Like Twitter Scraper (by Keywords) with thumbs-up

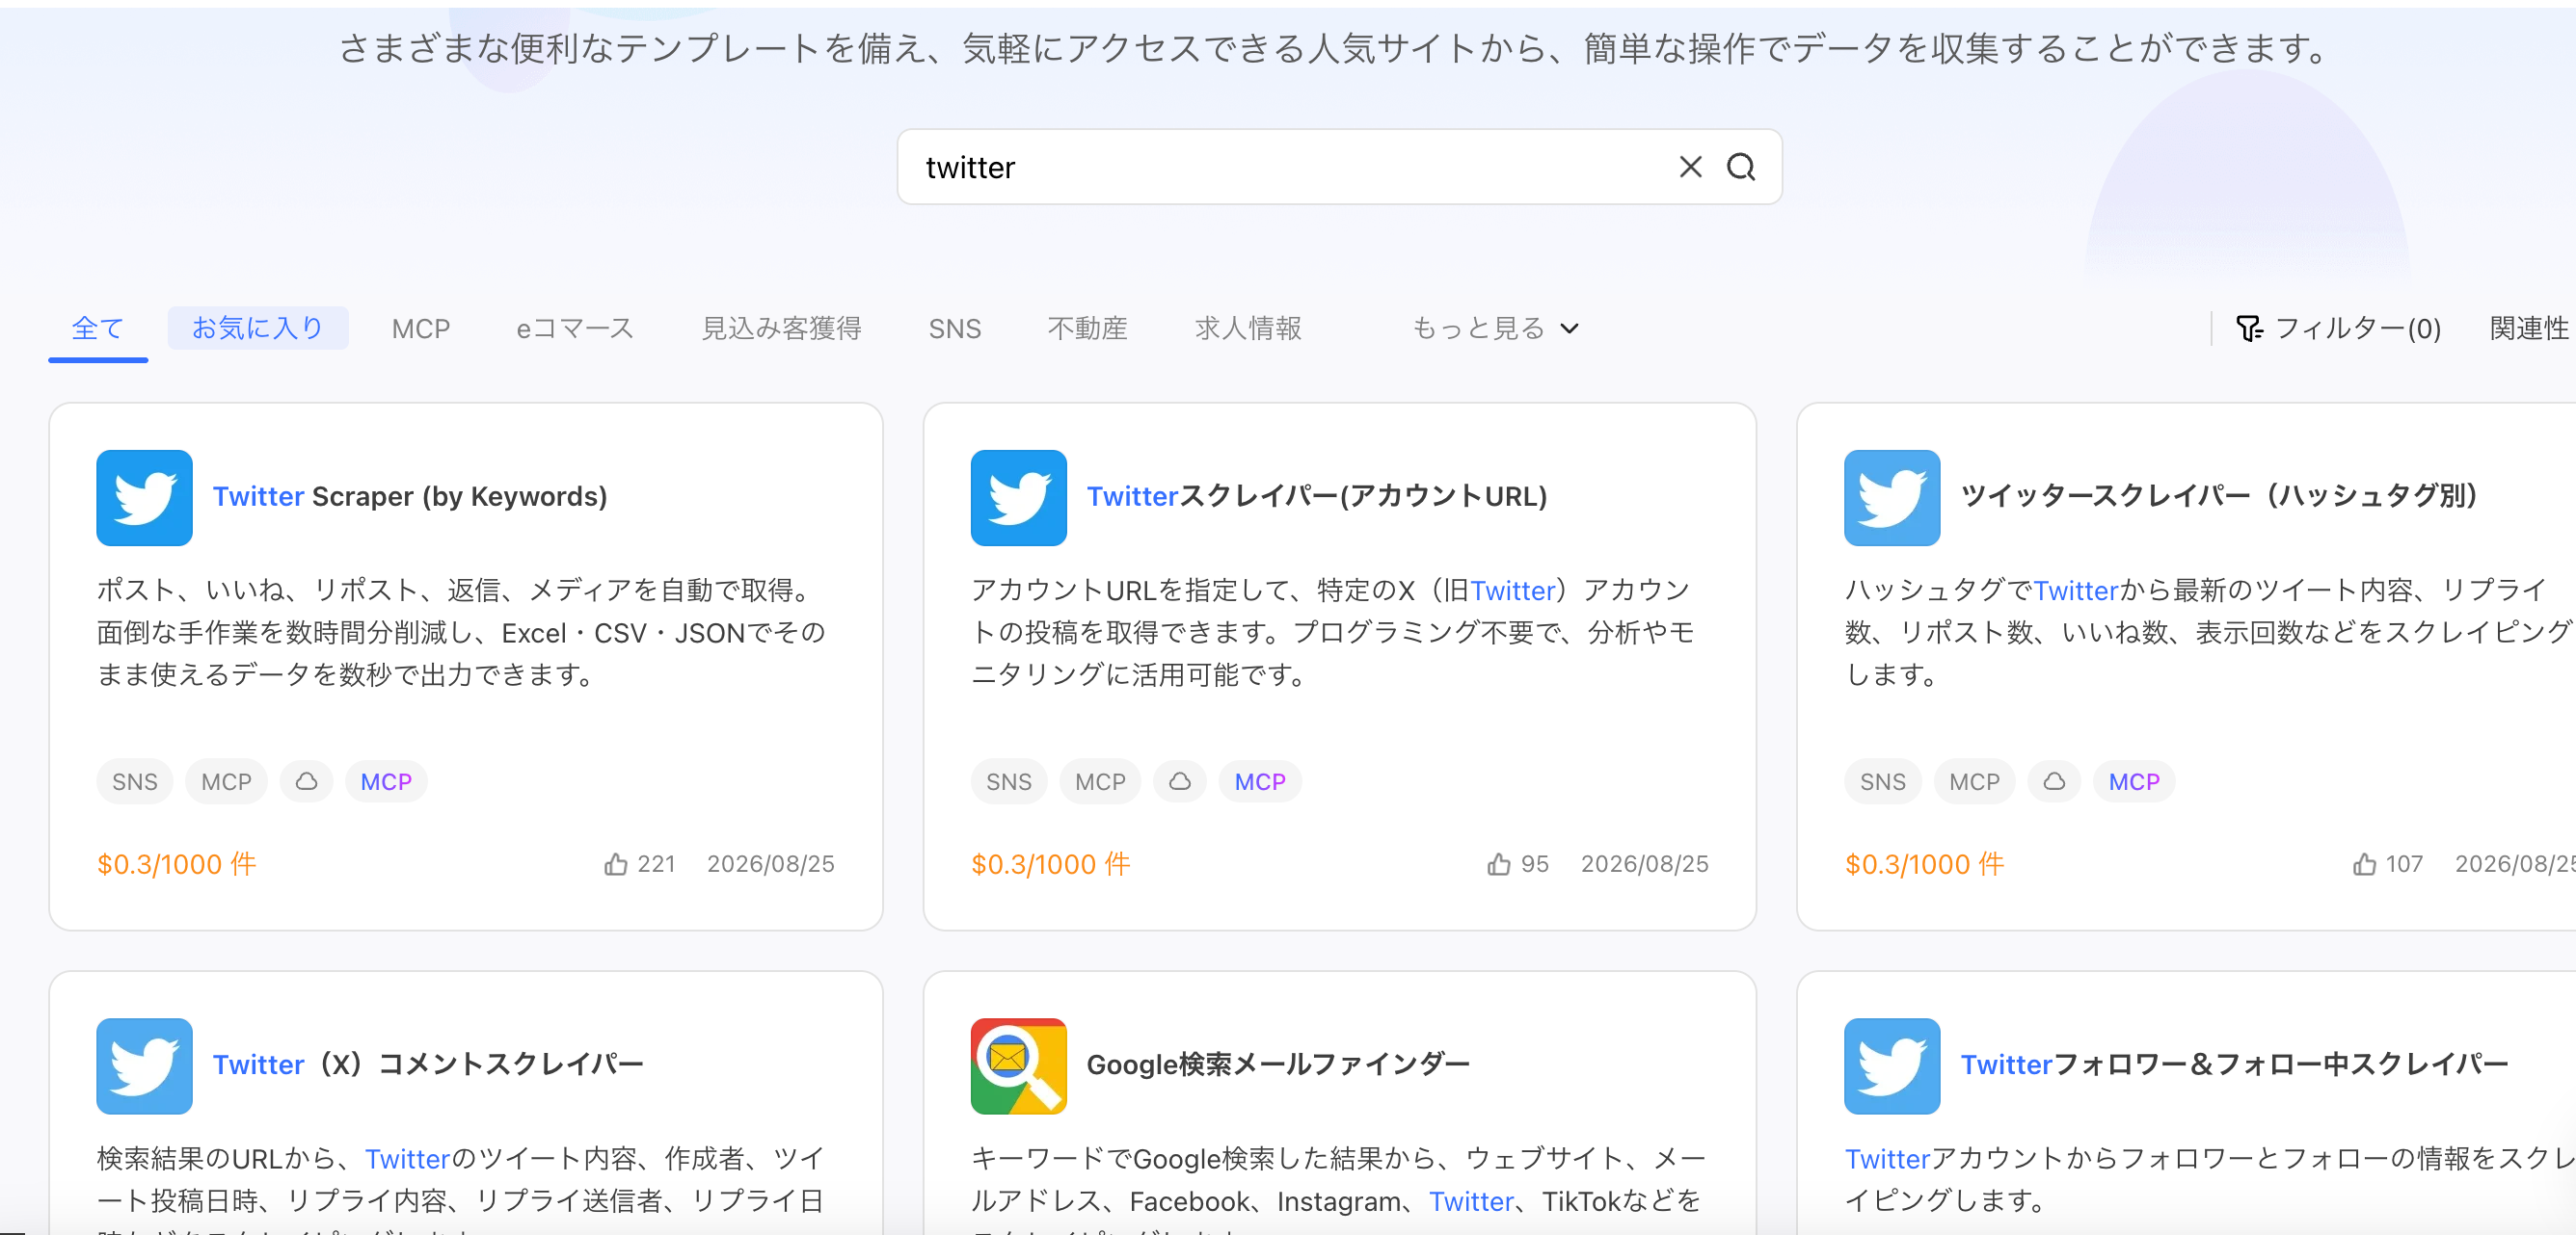[x=616, y=864]
